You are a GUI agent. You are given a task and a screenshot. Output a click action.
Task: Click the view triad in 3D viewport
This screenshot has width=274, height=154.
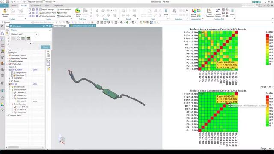62,139
